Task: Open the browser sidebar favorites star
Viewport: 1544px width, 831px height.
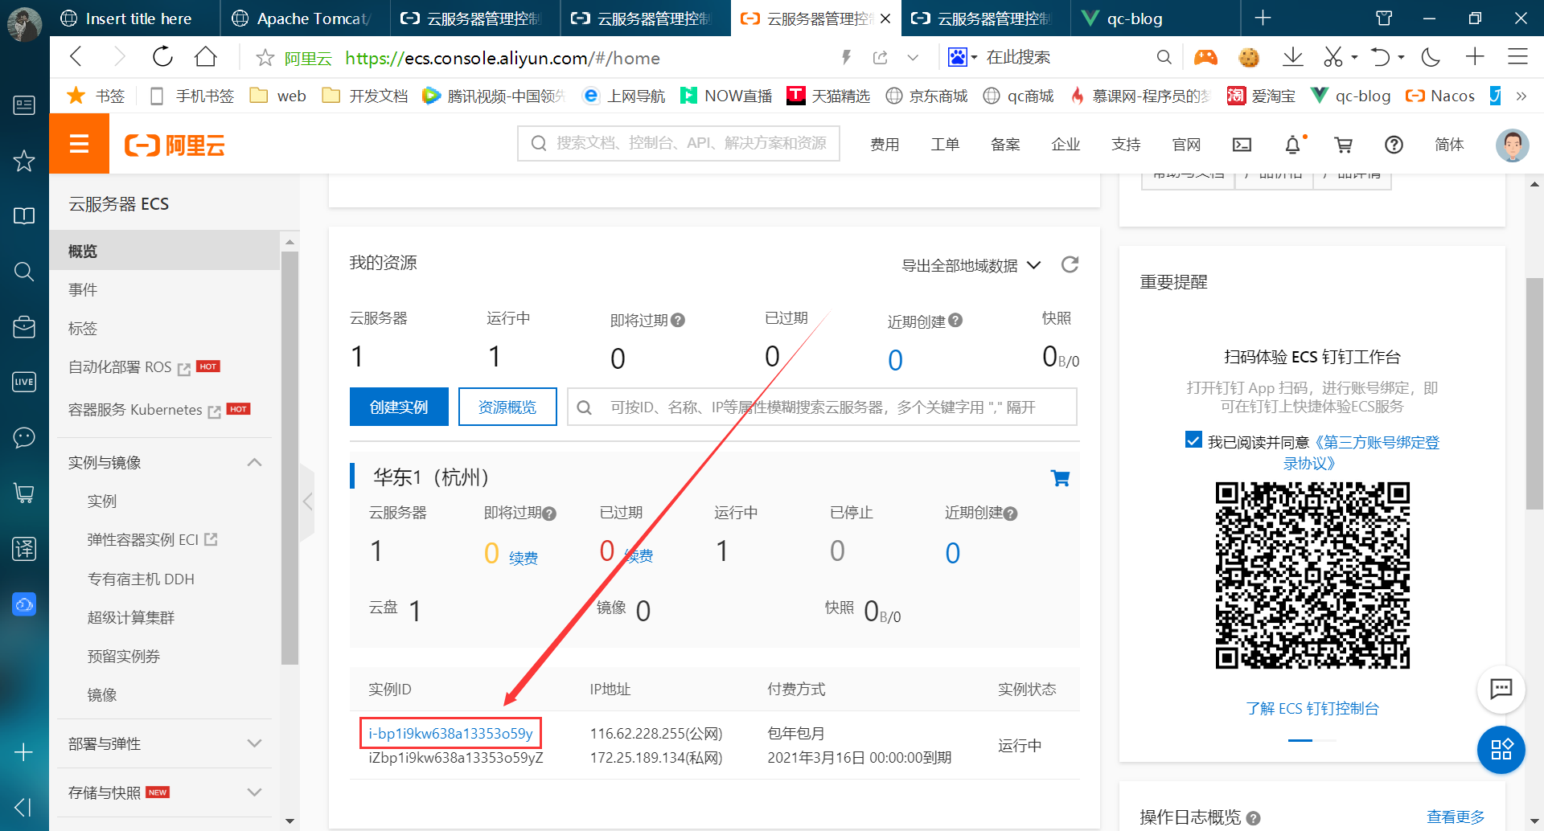Action: [24, 161]
